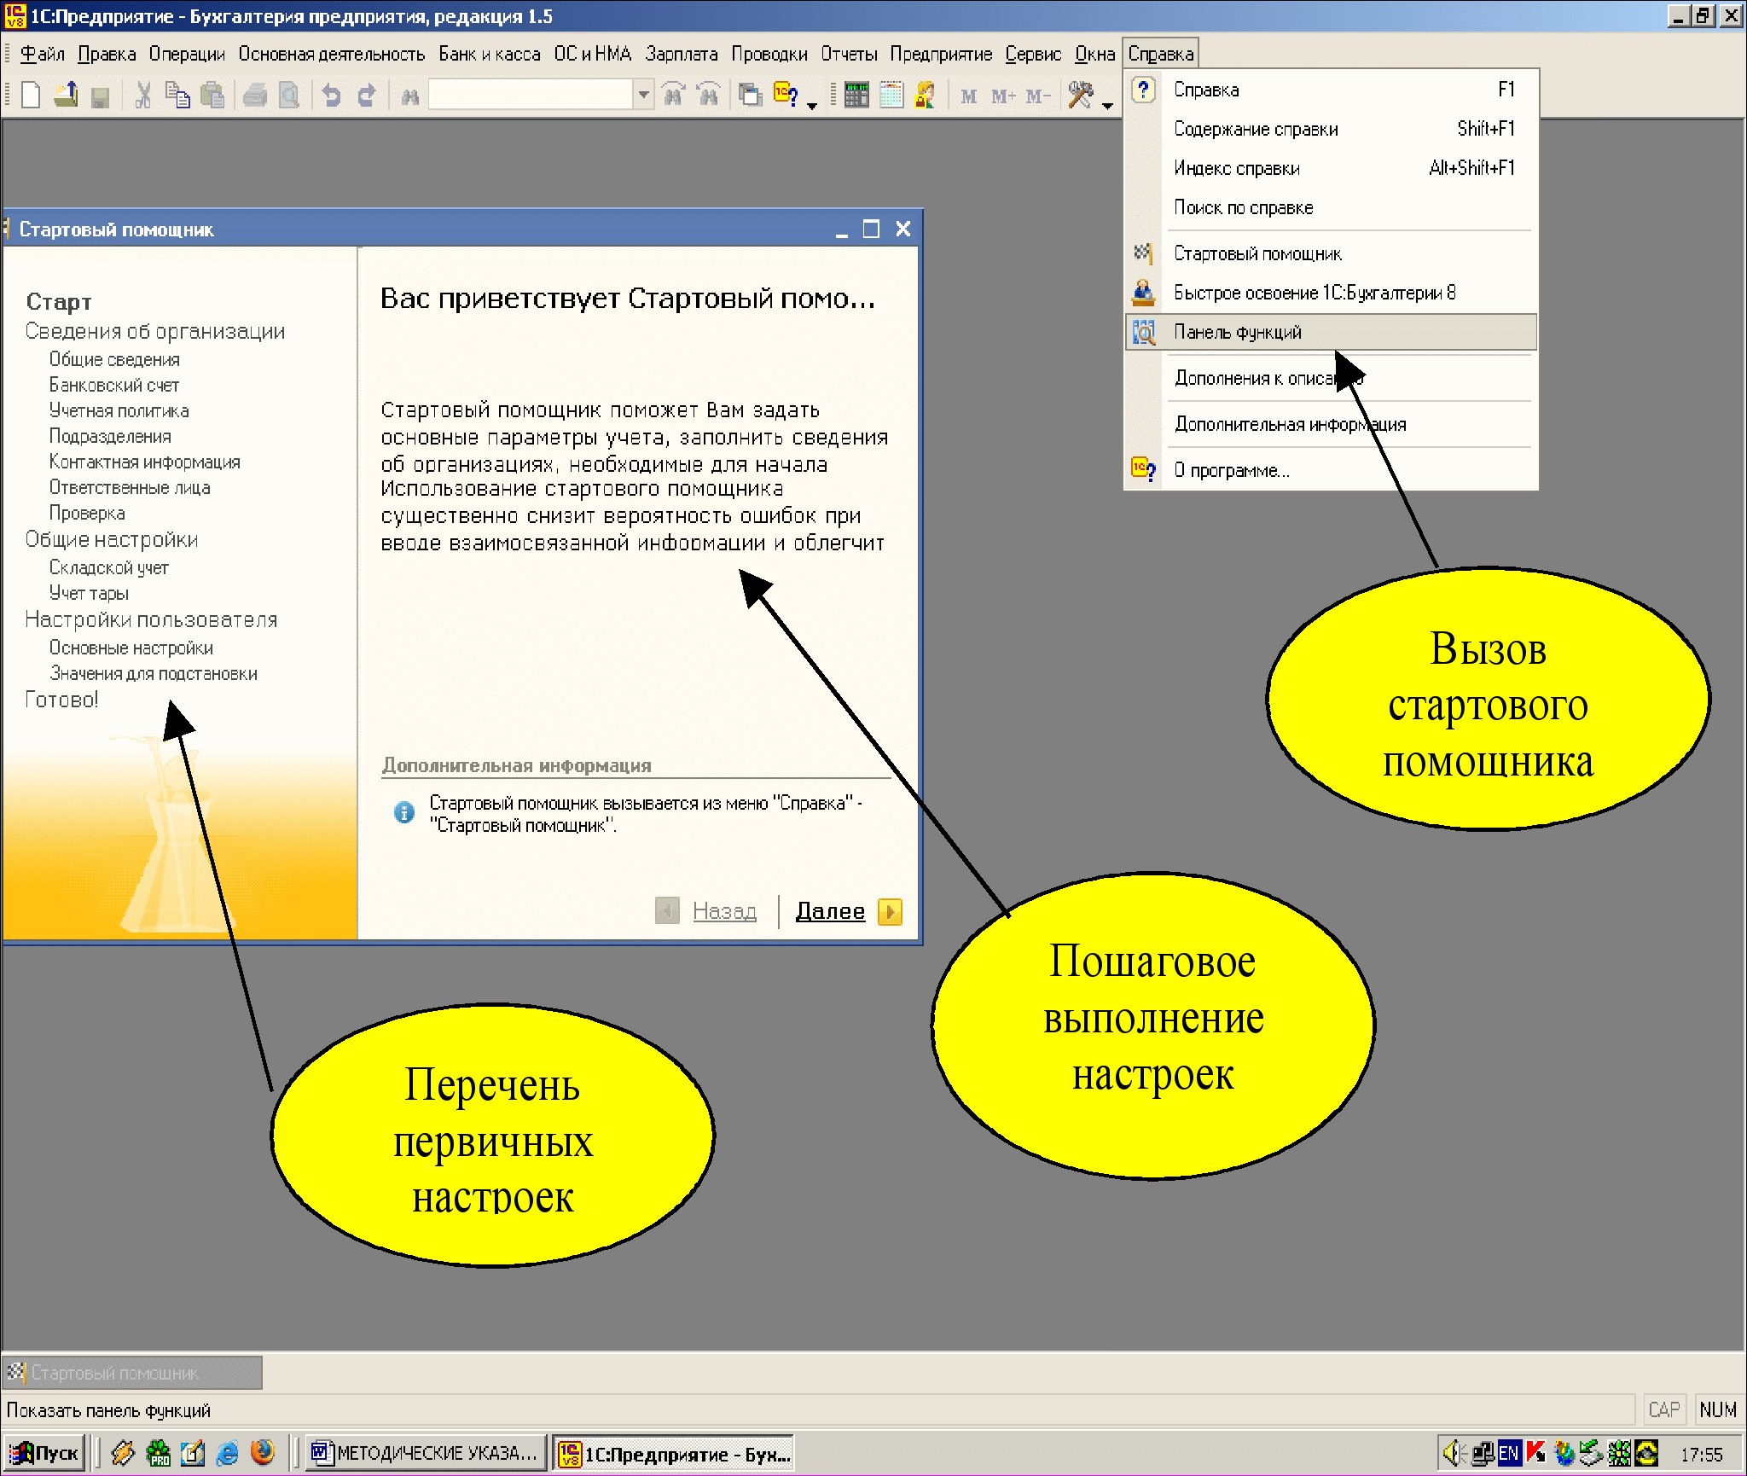Open the Основная деятельность menu
1747x1476 pixels.
(x=332, y=54)
